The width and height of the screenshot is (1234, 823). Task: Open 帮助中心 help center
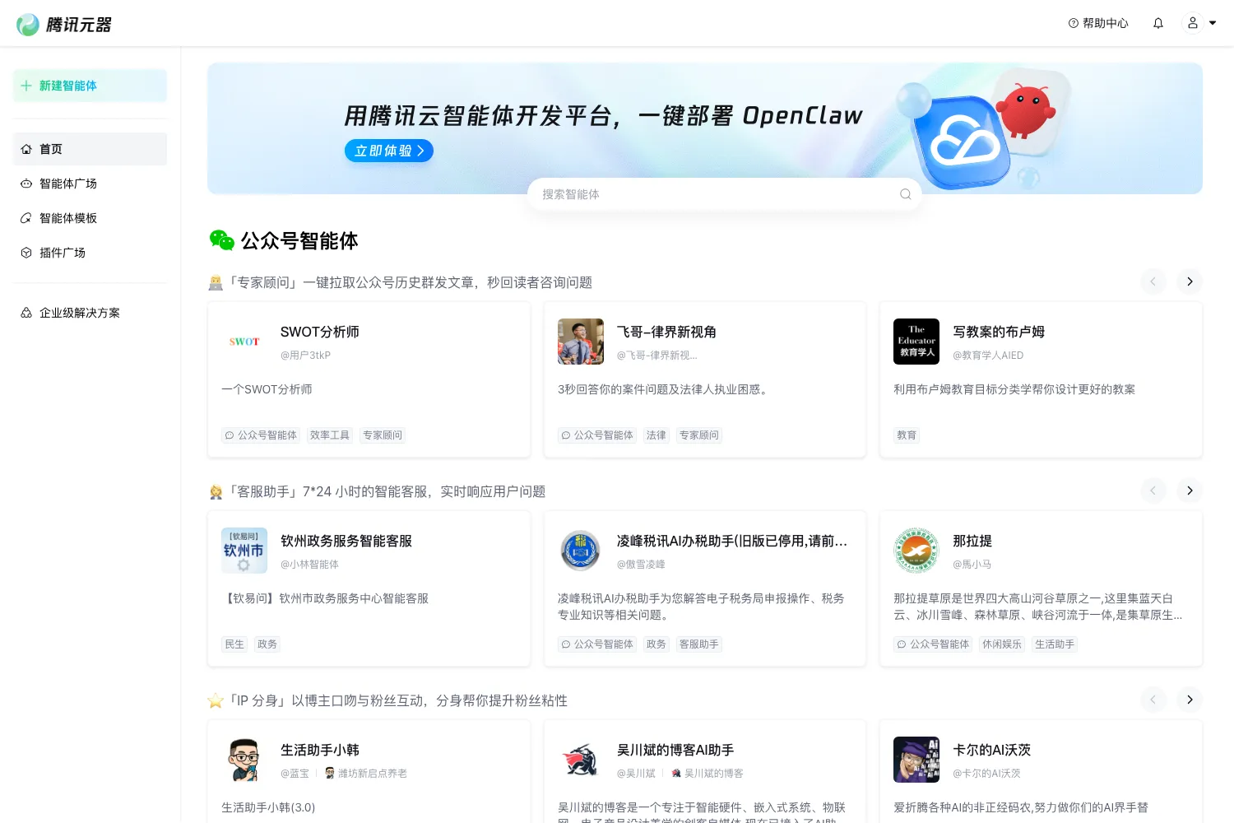1098,23
